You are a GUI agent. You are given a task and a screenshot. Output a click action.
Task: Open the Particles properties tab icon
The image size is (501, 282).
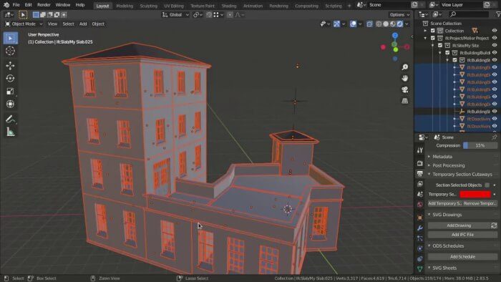pos(420,238)
